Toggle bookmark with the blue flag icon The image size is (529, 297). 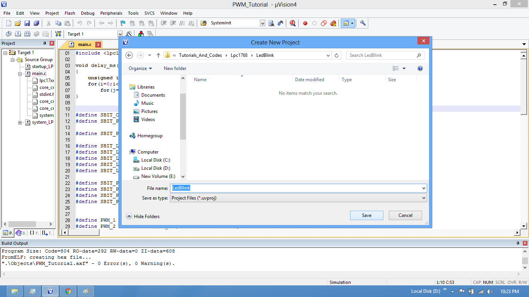click(123, 23)
